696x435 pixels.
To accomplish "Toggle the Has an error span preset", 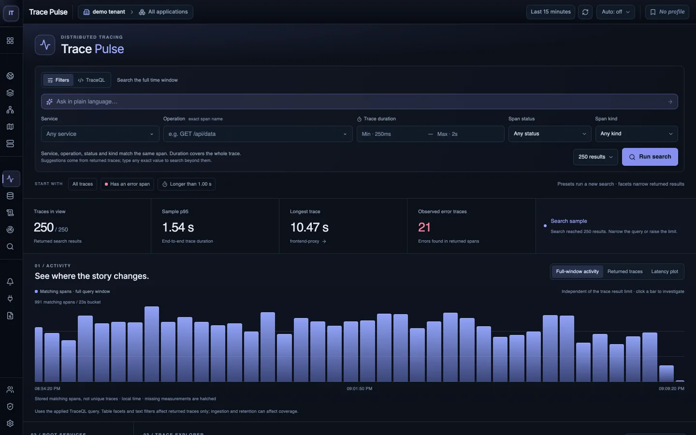I will click(128, 184).
